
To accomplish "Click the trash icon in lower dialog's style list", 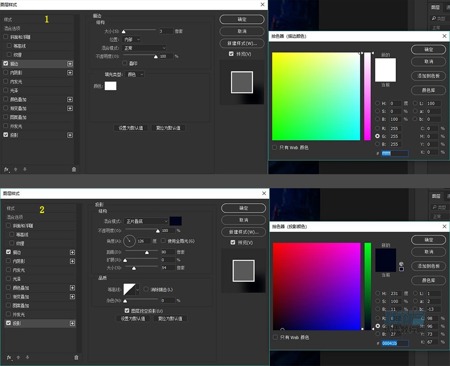I will [76, 357].
